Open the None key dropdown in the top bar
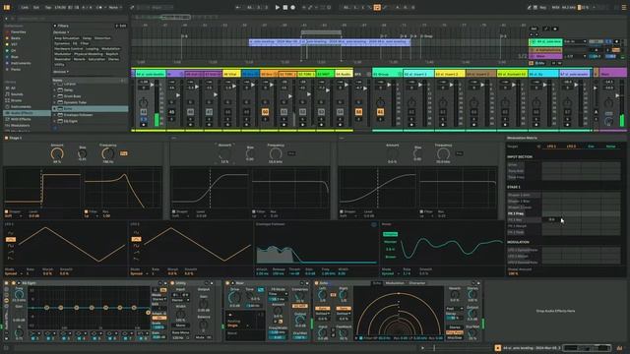Viewport: 630px width, 354px height. coord(115,7)
